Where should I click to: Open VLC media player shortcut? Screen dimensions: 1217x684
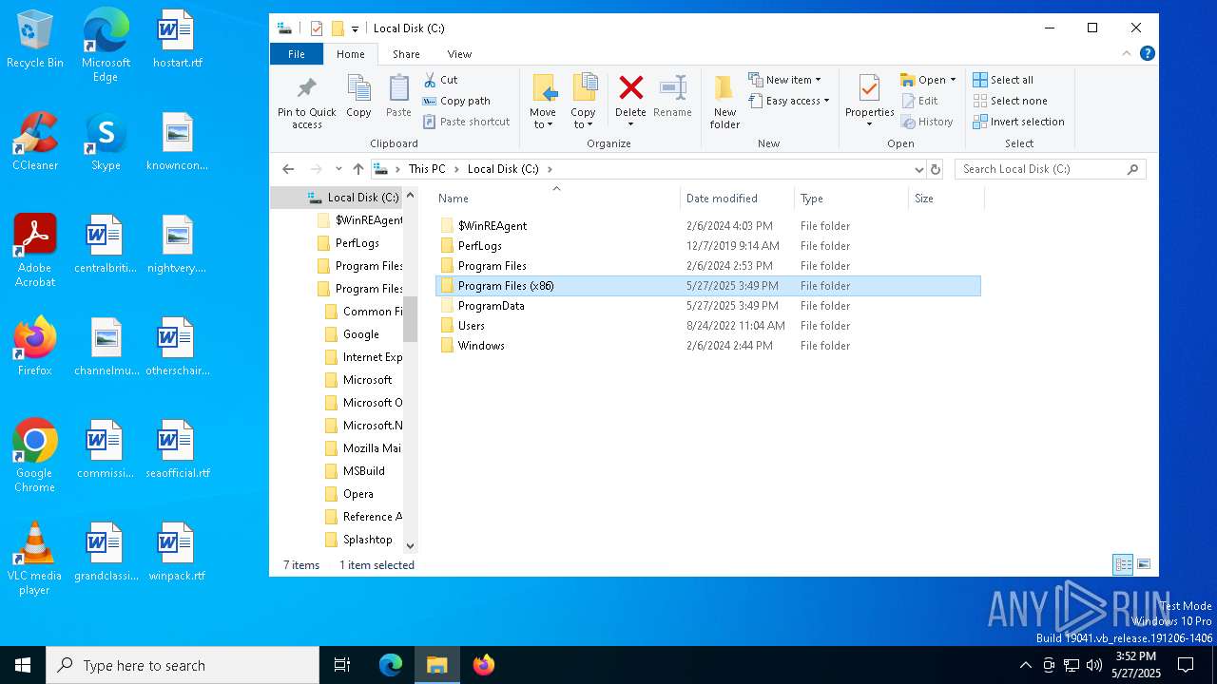pyautogui.click(x=35, y=559)
